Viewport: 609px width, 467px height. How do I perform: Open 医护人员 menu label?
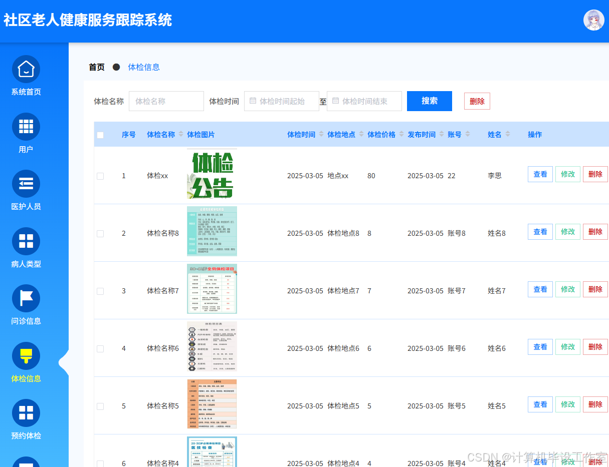click(26, 207)
